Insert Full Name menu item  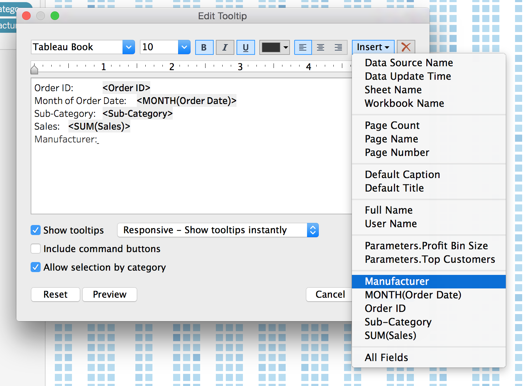pyautogui.click(x=429, y=210)
